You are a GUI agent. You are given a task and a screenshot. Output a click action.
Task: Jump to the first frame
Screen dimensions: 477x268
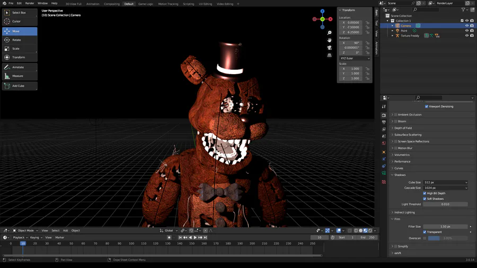click(180, 238)
